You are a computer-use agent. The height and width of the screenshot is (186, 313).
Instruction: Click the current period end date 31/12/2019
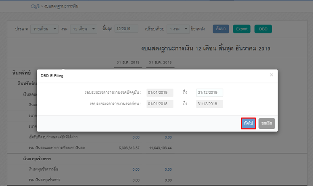coord(210,93)
